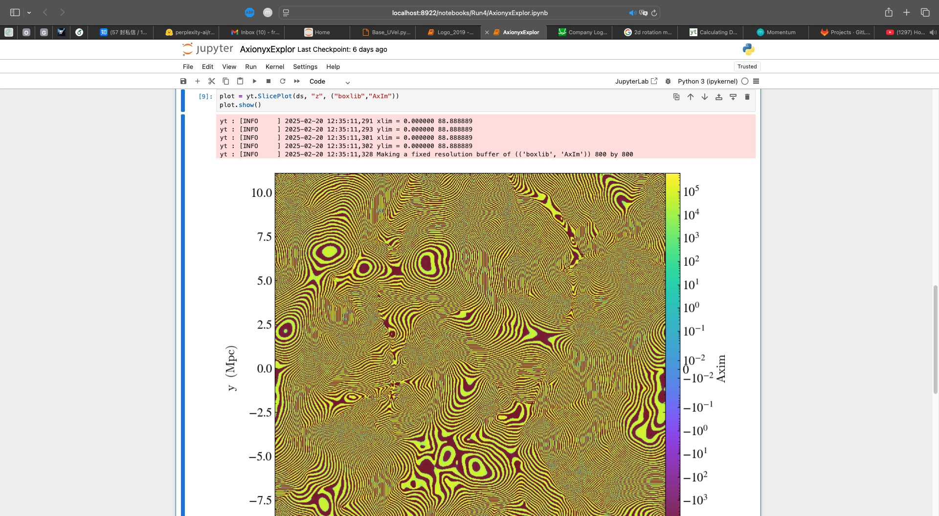Mute the tab audio in the address bar

pos(632,13)
